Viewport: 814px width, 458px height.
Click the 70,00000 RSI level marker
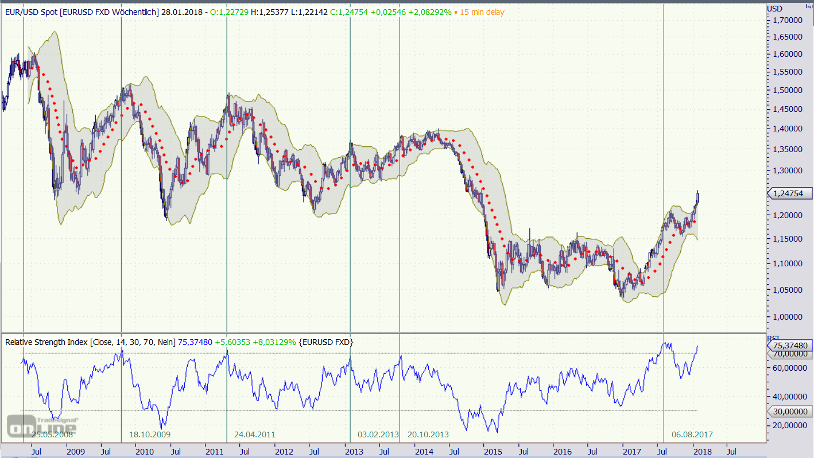pyautogui.click(x=791, y=354)
